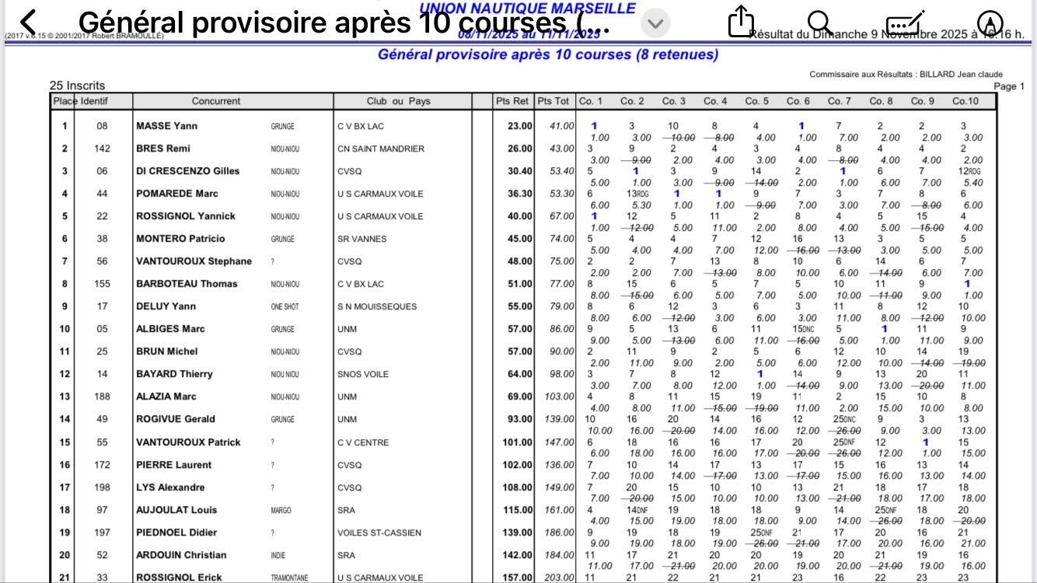
Task: Tap the magnifying glass search icon
Action: pyautogui.click(x=820, y=22)
